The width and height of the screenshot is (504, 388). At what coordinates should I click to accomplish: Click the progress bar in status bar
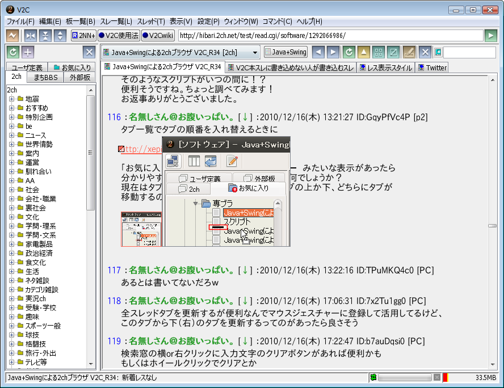click(404, 378)
